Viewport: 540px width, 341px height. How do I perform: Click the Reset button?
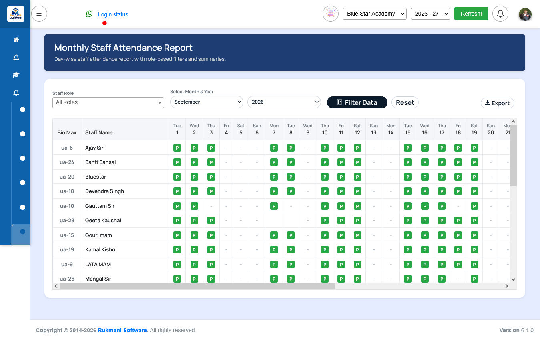click(x=405, y=102)
